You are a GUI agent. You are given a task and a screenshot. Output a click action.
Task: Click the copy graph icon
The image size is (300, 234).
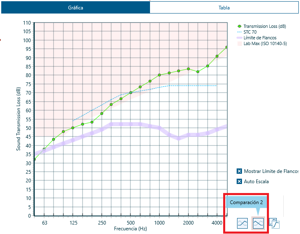click(274, 223)
